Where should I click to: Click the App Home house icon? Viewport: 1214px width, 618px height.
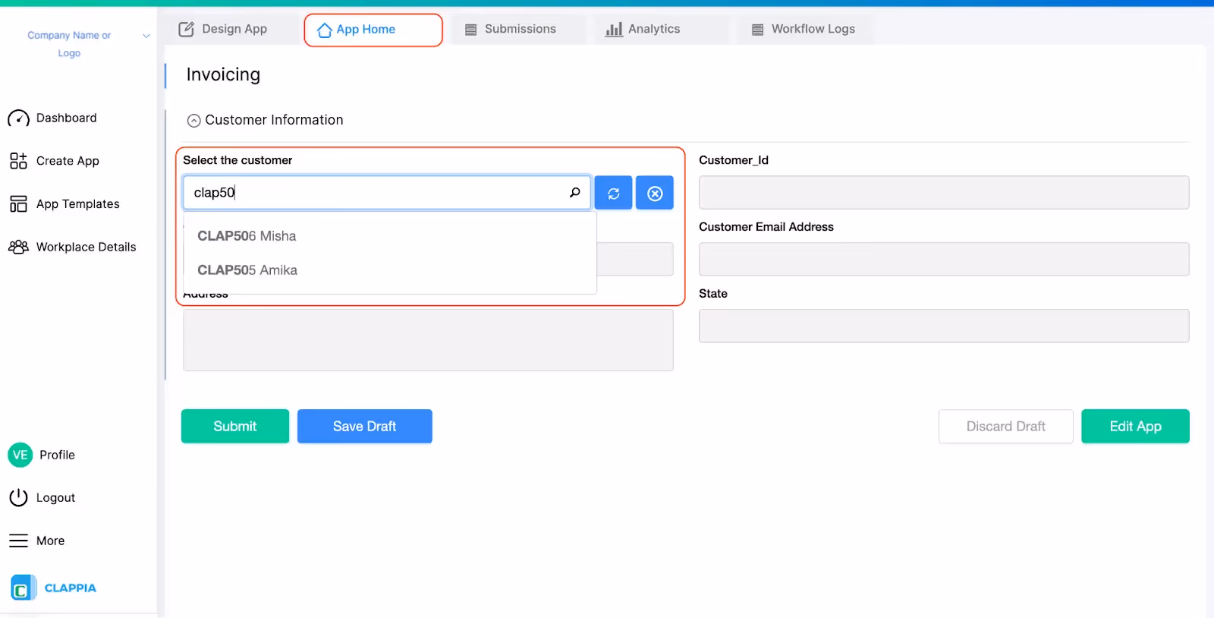[x=325, y=30]
